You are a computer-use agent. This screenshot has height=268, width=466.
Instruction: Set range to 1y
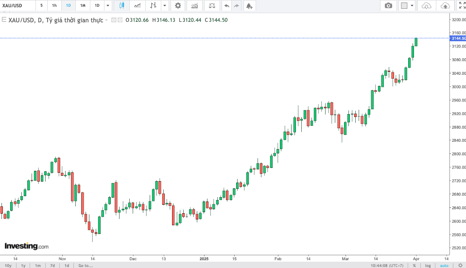click(x=23, y=265)
